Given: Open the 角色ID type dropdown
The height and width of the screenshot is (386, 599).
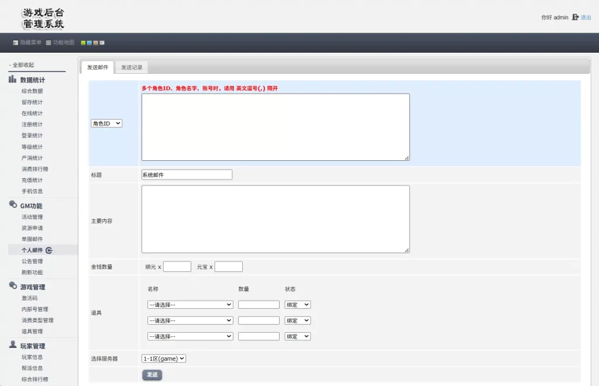Looking at the screenshot, I should point(106,123).
